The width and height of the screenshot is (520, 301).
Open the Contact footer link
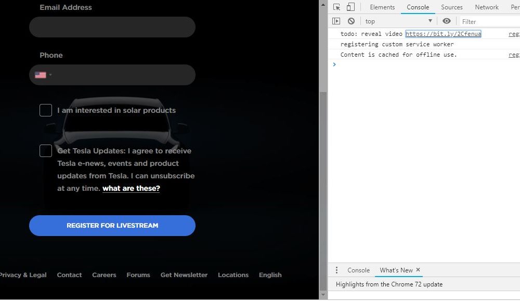(x=69, y=275)
